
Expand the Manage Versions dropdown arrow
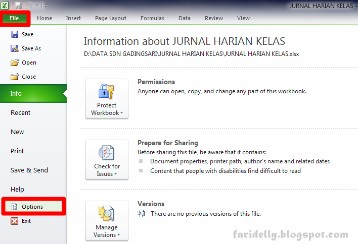click(x=118, y=234)
